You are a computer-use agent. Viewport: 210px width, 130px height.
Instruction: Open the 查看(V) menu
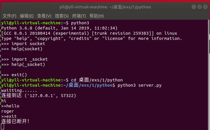(x=44, y=16)
